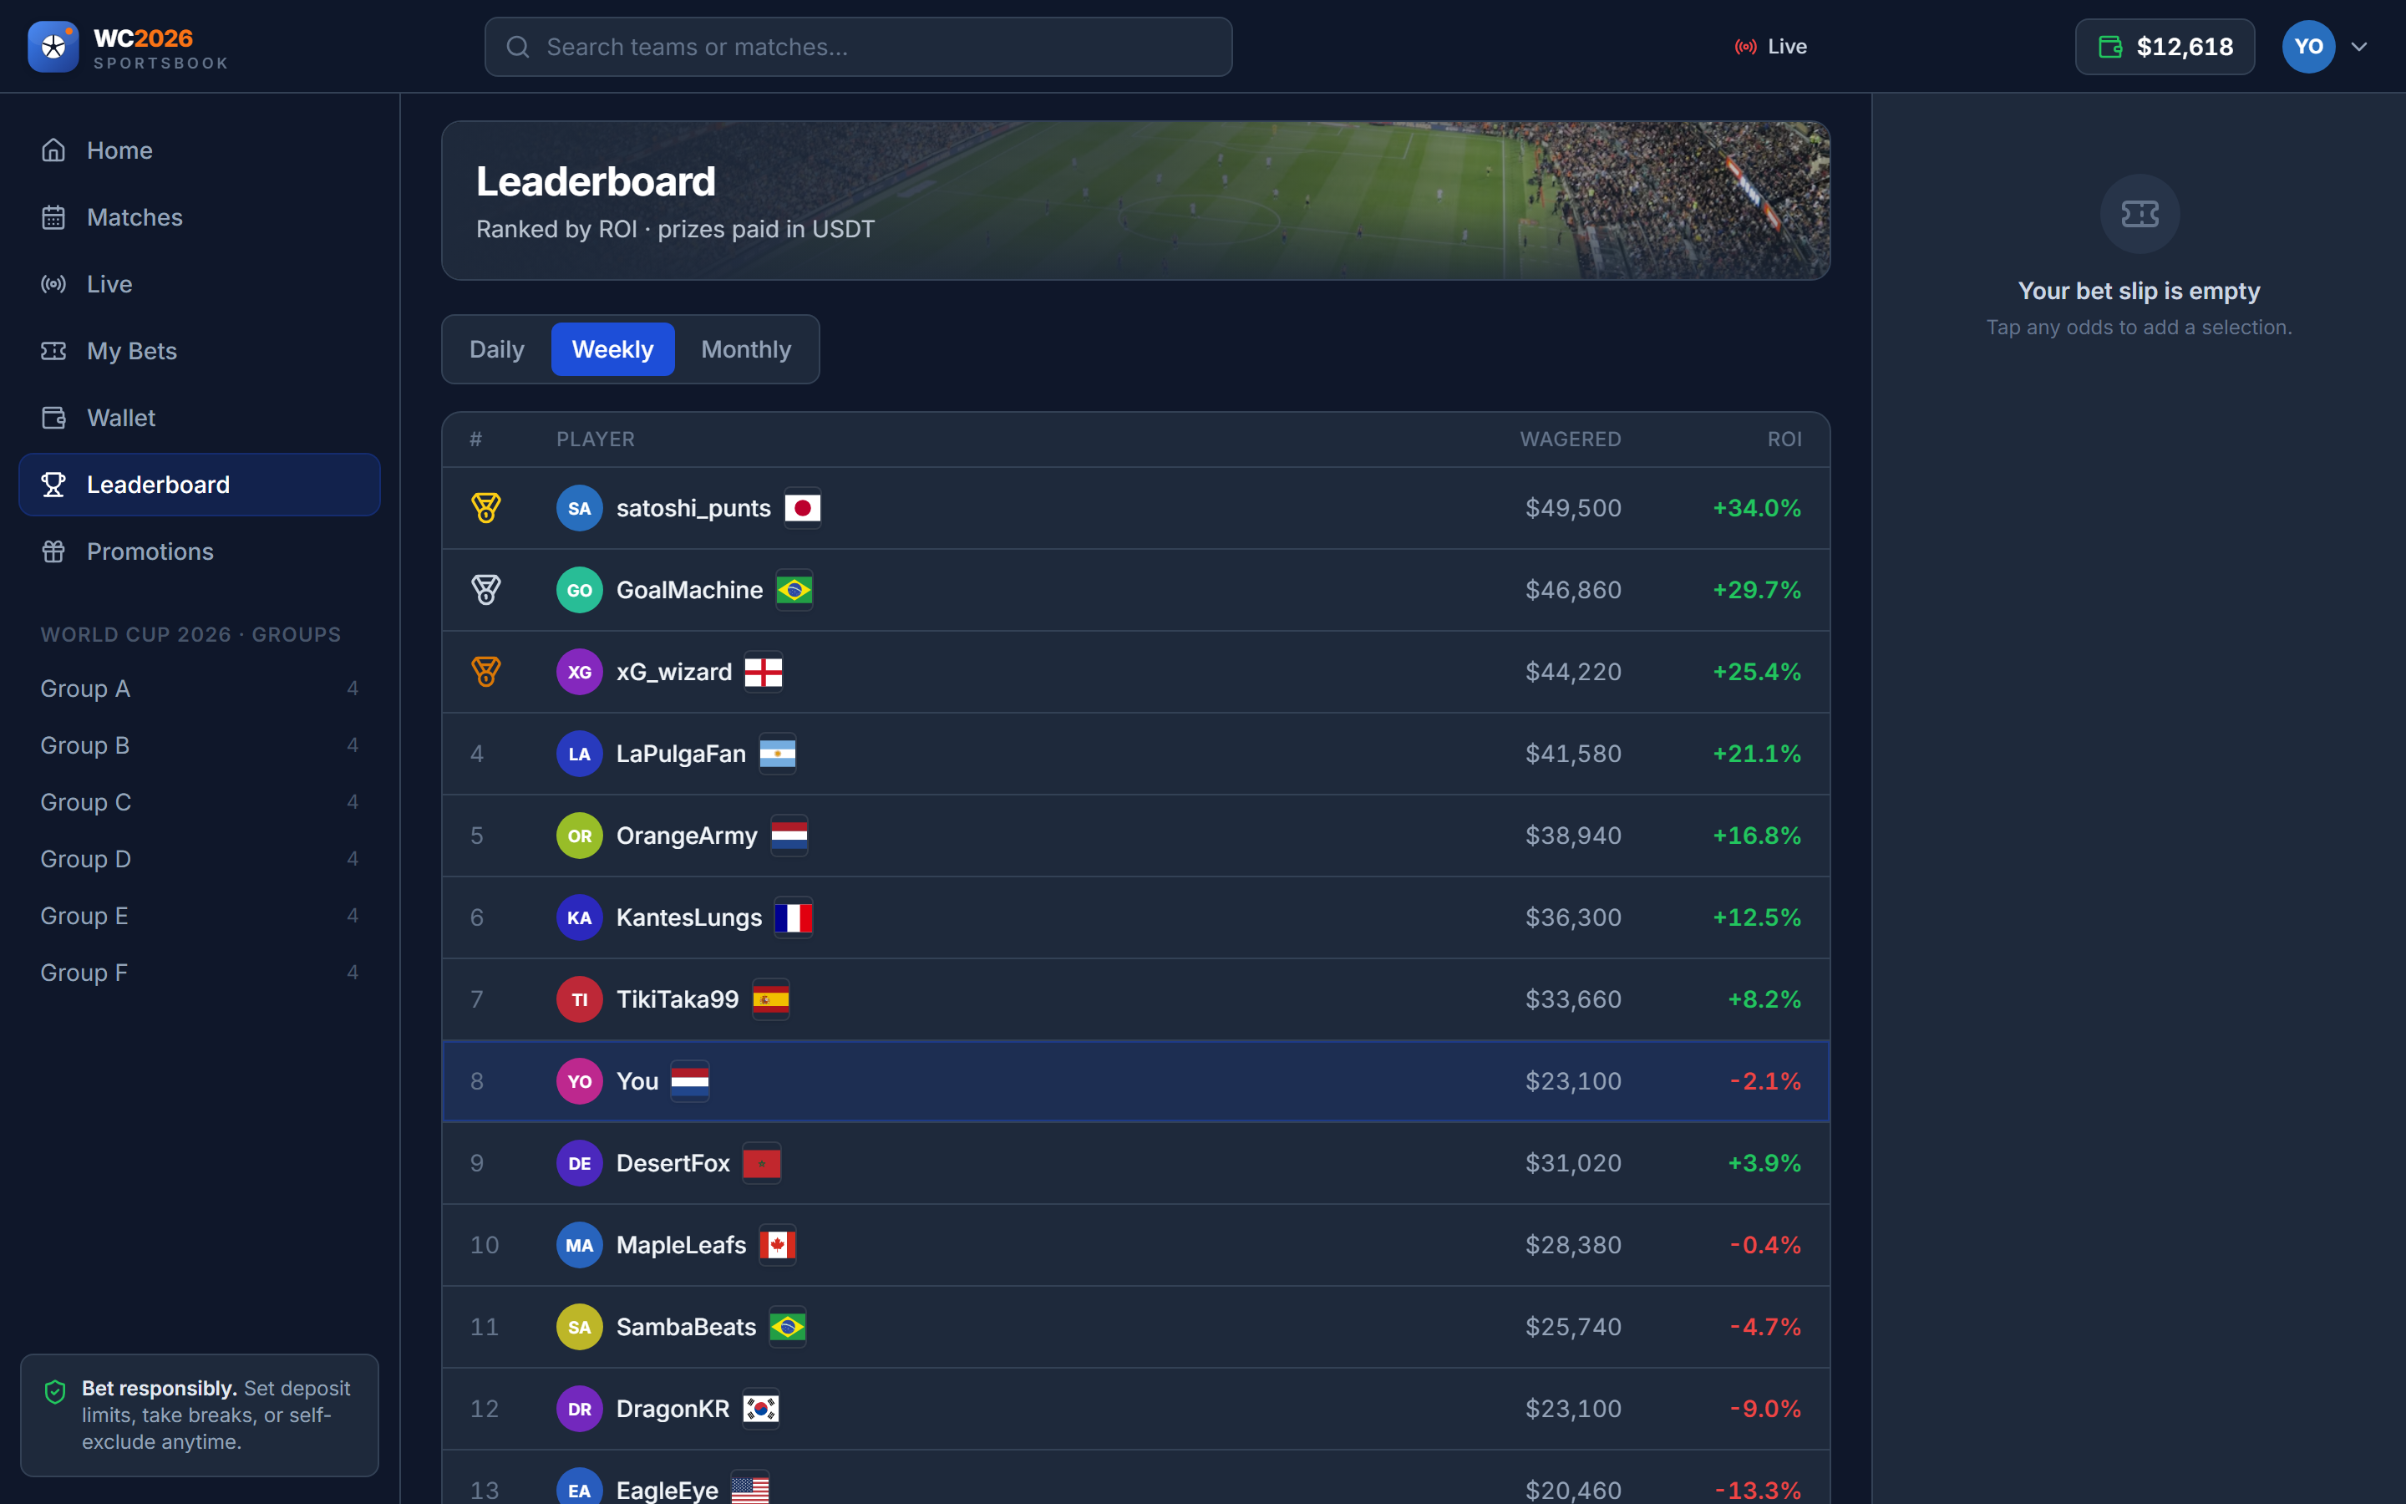Click the green wallet icon beside balance
Viewport: 2406px width, 1504px height.
click(2109, 47)
